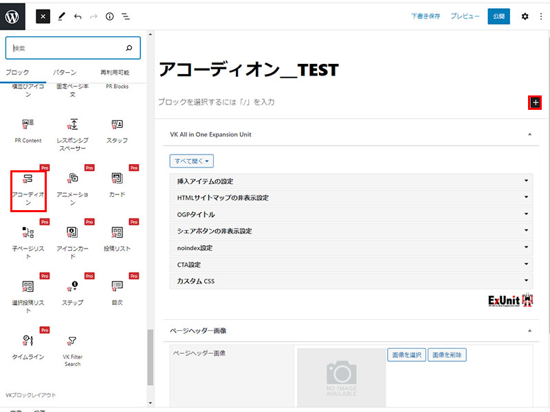Expand the 挿入アイテムの設定 section
The height and width of the screenshot is (412, 550).
tap(351, 181)
